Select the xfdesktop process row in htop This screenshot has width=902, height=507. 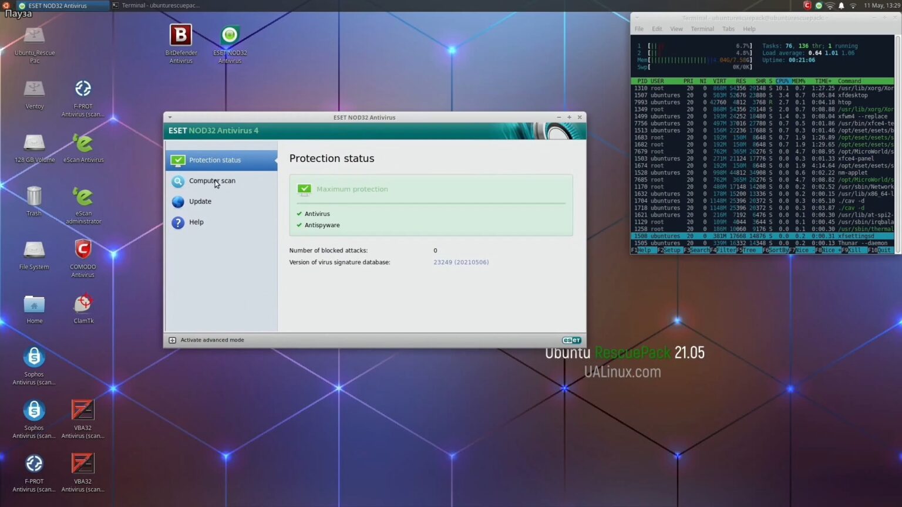click(x=762, y=95)
